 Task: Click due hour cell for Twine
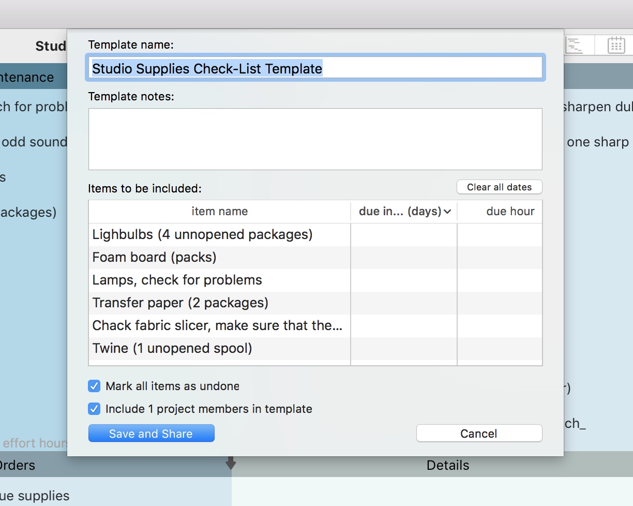pos(500,348)
